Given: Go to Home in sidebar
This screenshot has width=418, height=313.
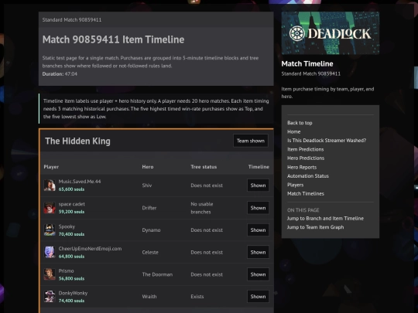Looking at the screenshot, I should 294,131.
